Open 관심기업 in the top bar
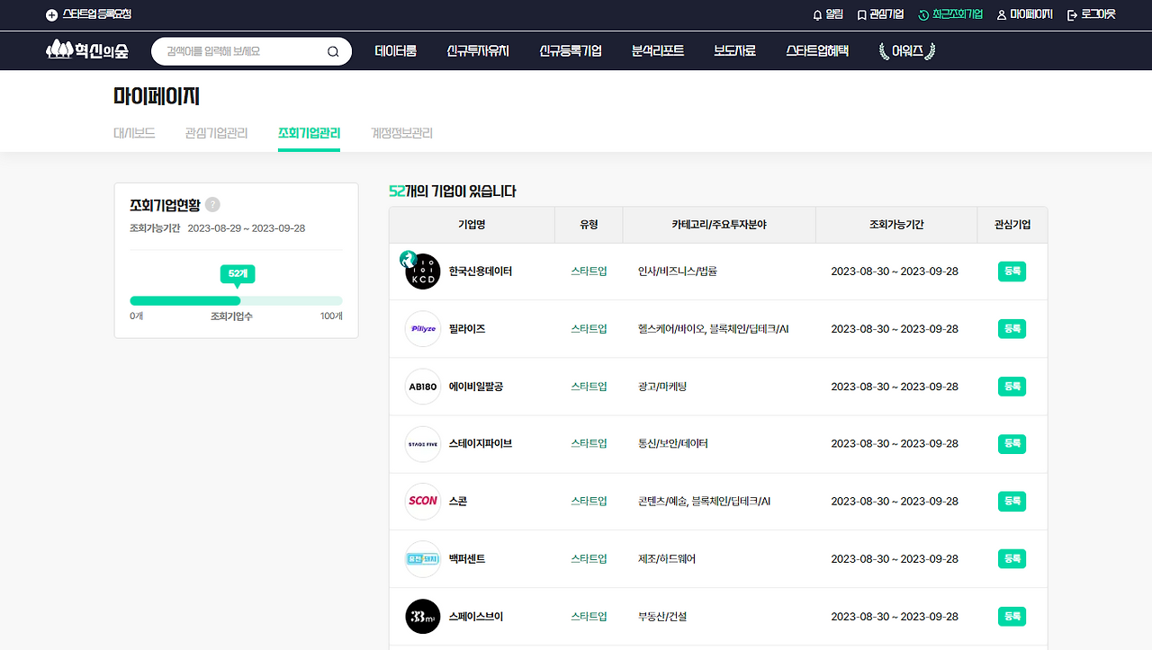Viewport: 1152px width, 650px height. 880,14
